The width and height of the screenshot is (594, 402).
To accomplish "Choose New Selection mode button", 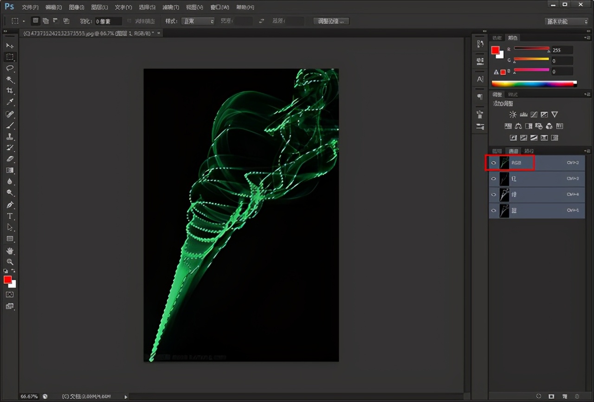I will (x=36, y=21).
